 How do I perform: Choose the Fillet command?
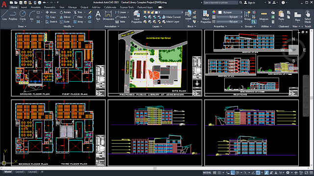[78, 17]
